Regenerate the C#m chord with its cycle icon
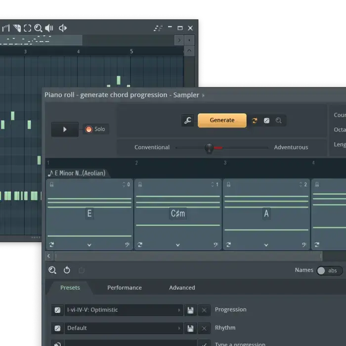This screenshot has width=346, height=346. point(140,245)
